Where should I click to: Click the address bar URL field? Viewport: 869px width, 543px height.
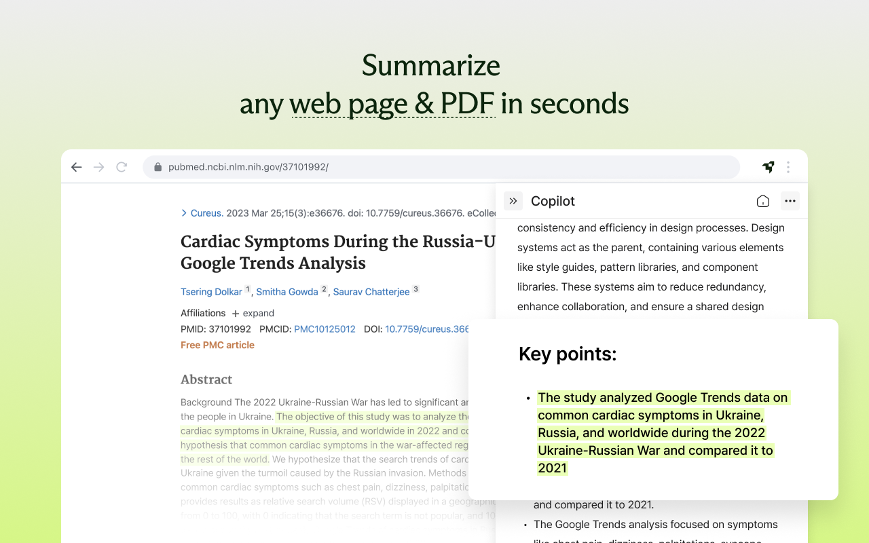[441, 167]
